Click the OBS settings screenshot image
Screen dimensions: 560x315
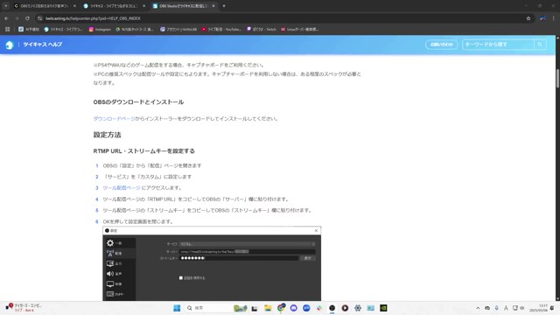click(x=212, y=263)
